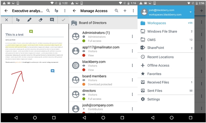Confirm annotations with the checkmark icon

(63, 20)
